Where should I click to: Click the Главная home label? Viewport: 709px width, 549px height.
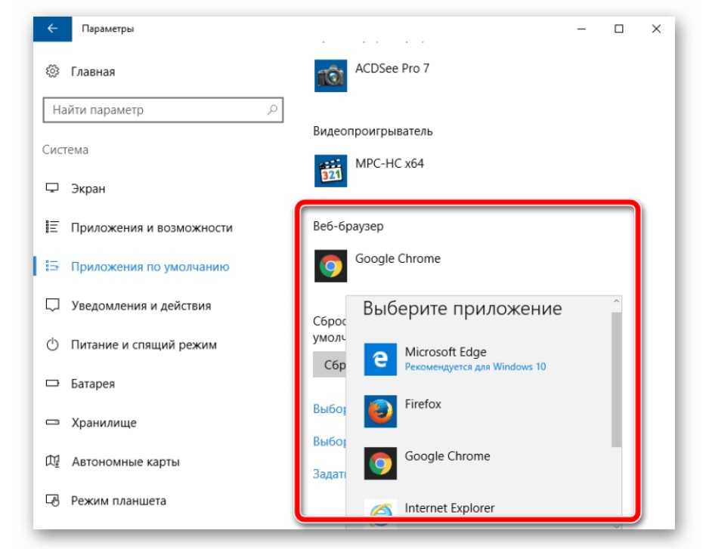point(93,72)
